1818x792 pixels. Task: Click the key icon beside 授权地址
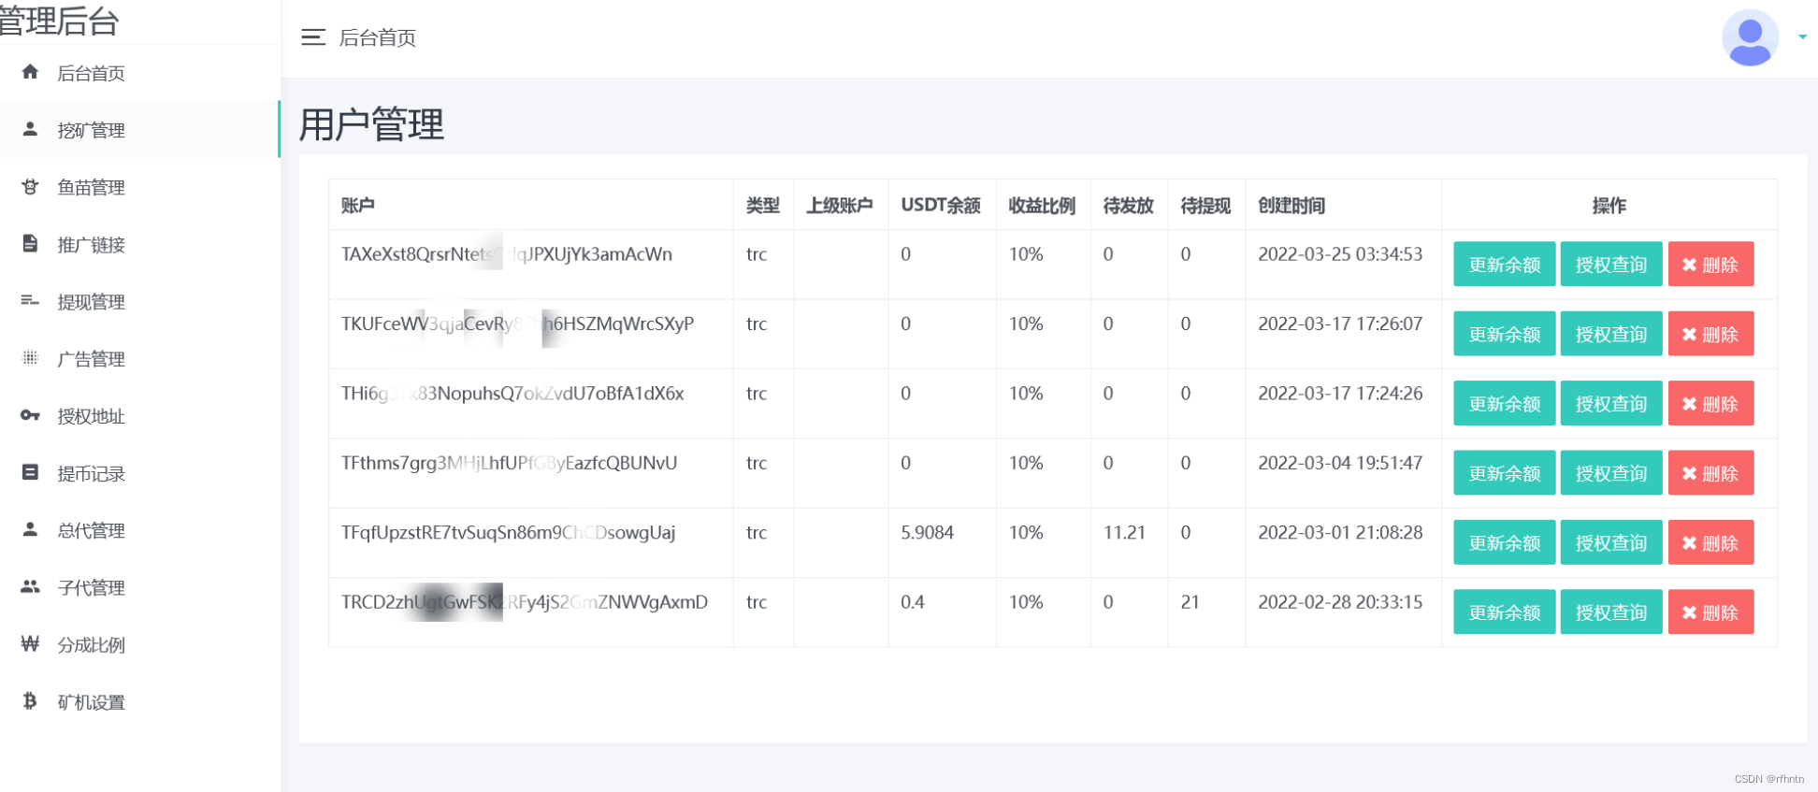[x=30, y=415]
